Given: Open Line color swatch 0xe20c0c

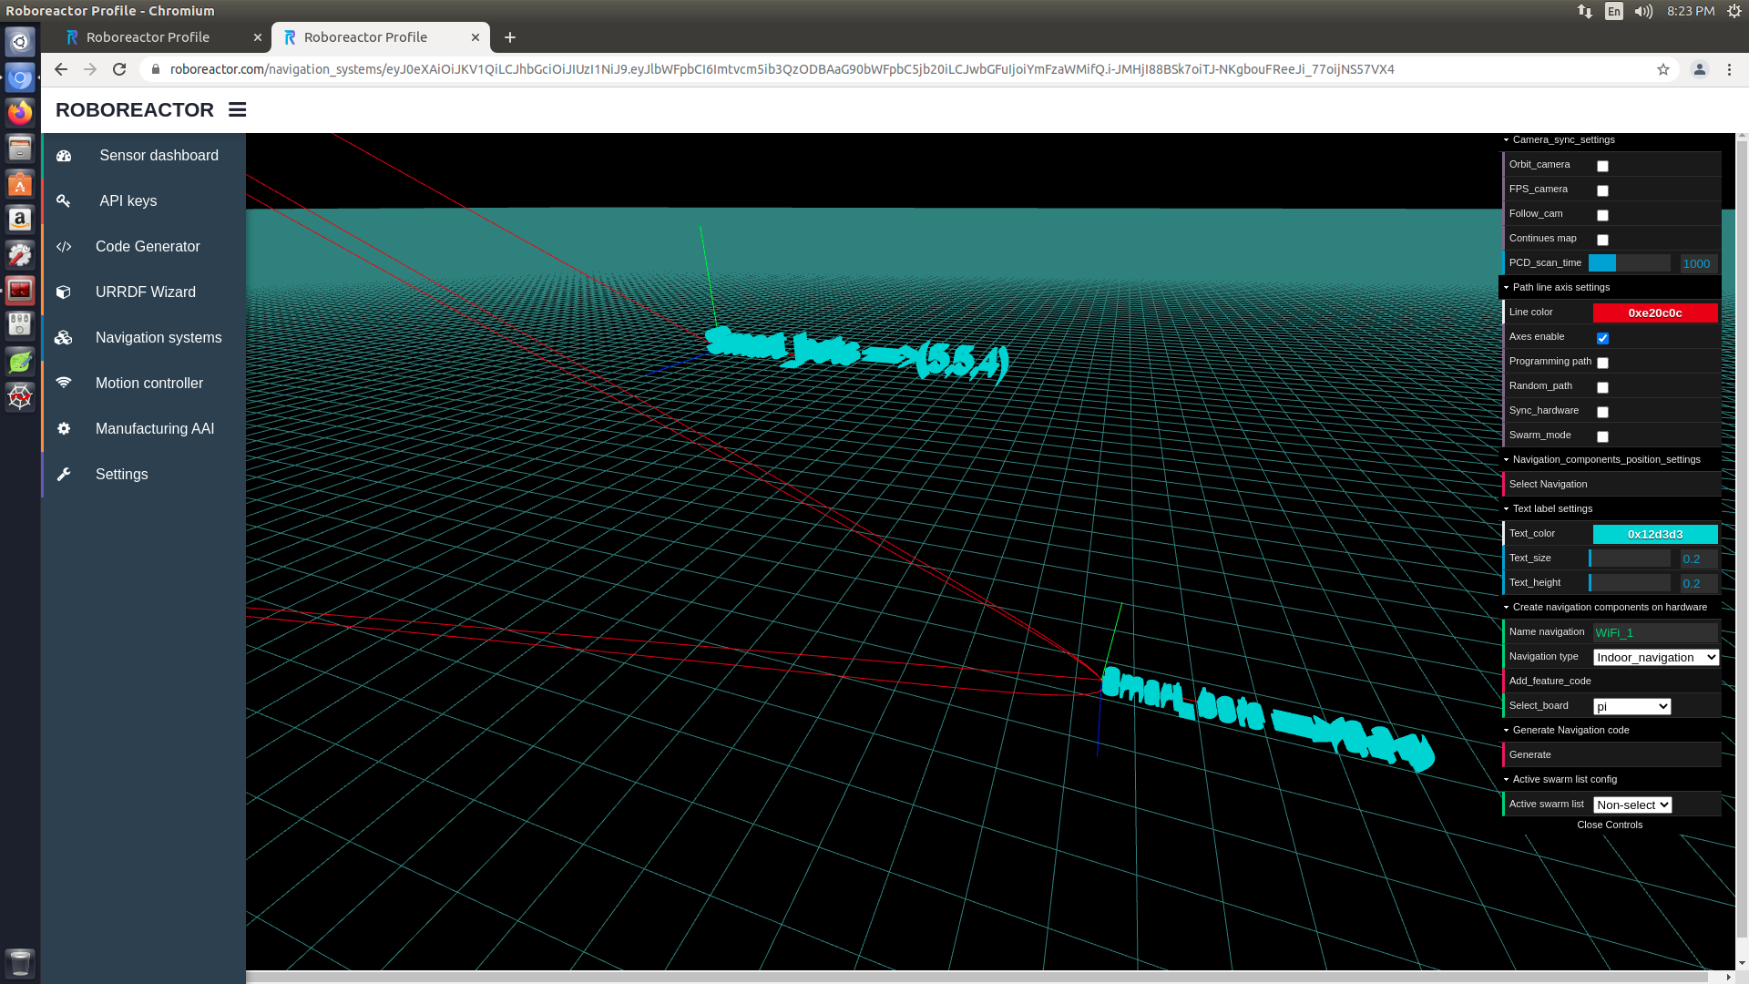Looking at the screenshot, I should [x=1655, y=313].
